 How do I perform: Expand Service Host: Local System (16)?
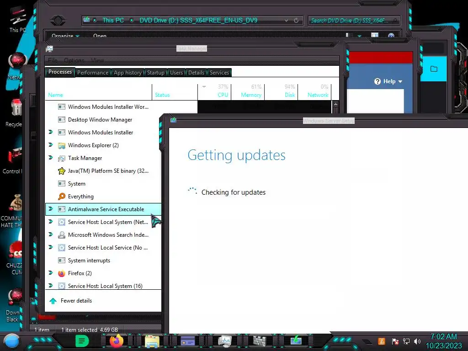coord(50,286)
